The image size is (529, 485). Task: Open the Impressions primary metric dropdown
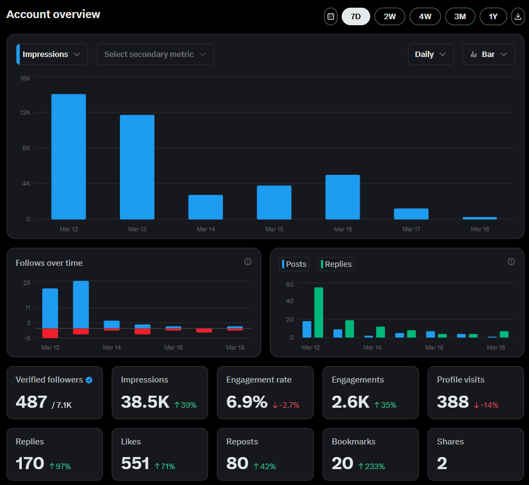pos(52,54)
